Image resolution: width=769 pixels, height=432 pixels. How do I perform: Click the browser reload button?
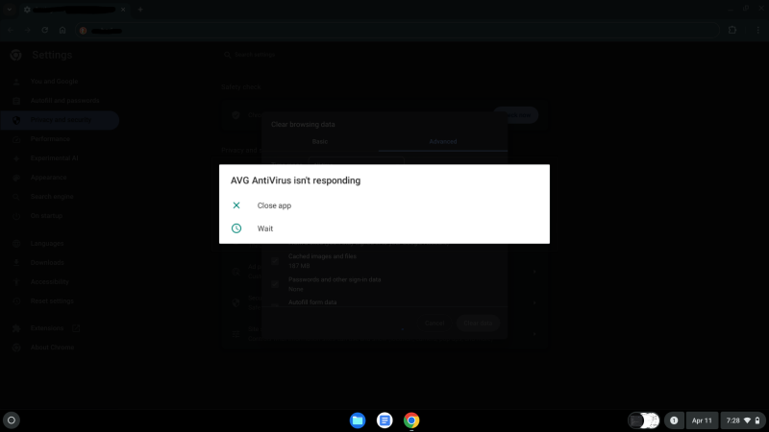pos(44,31)
